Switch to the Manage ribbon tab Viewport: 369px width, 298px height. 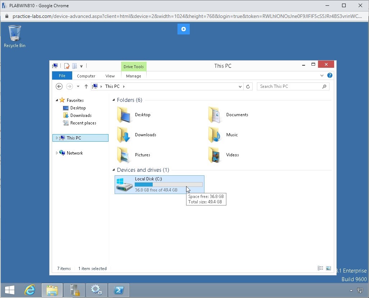[x=133, y=76]
